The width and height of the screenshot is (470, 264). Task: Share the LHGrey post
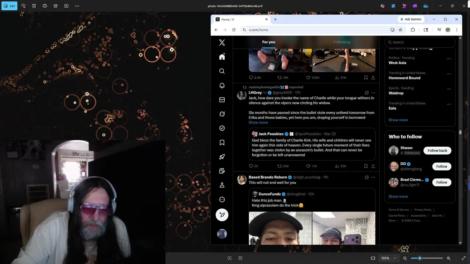coord(373,166)
